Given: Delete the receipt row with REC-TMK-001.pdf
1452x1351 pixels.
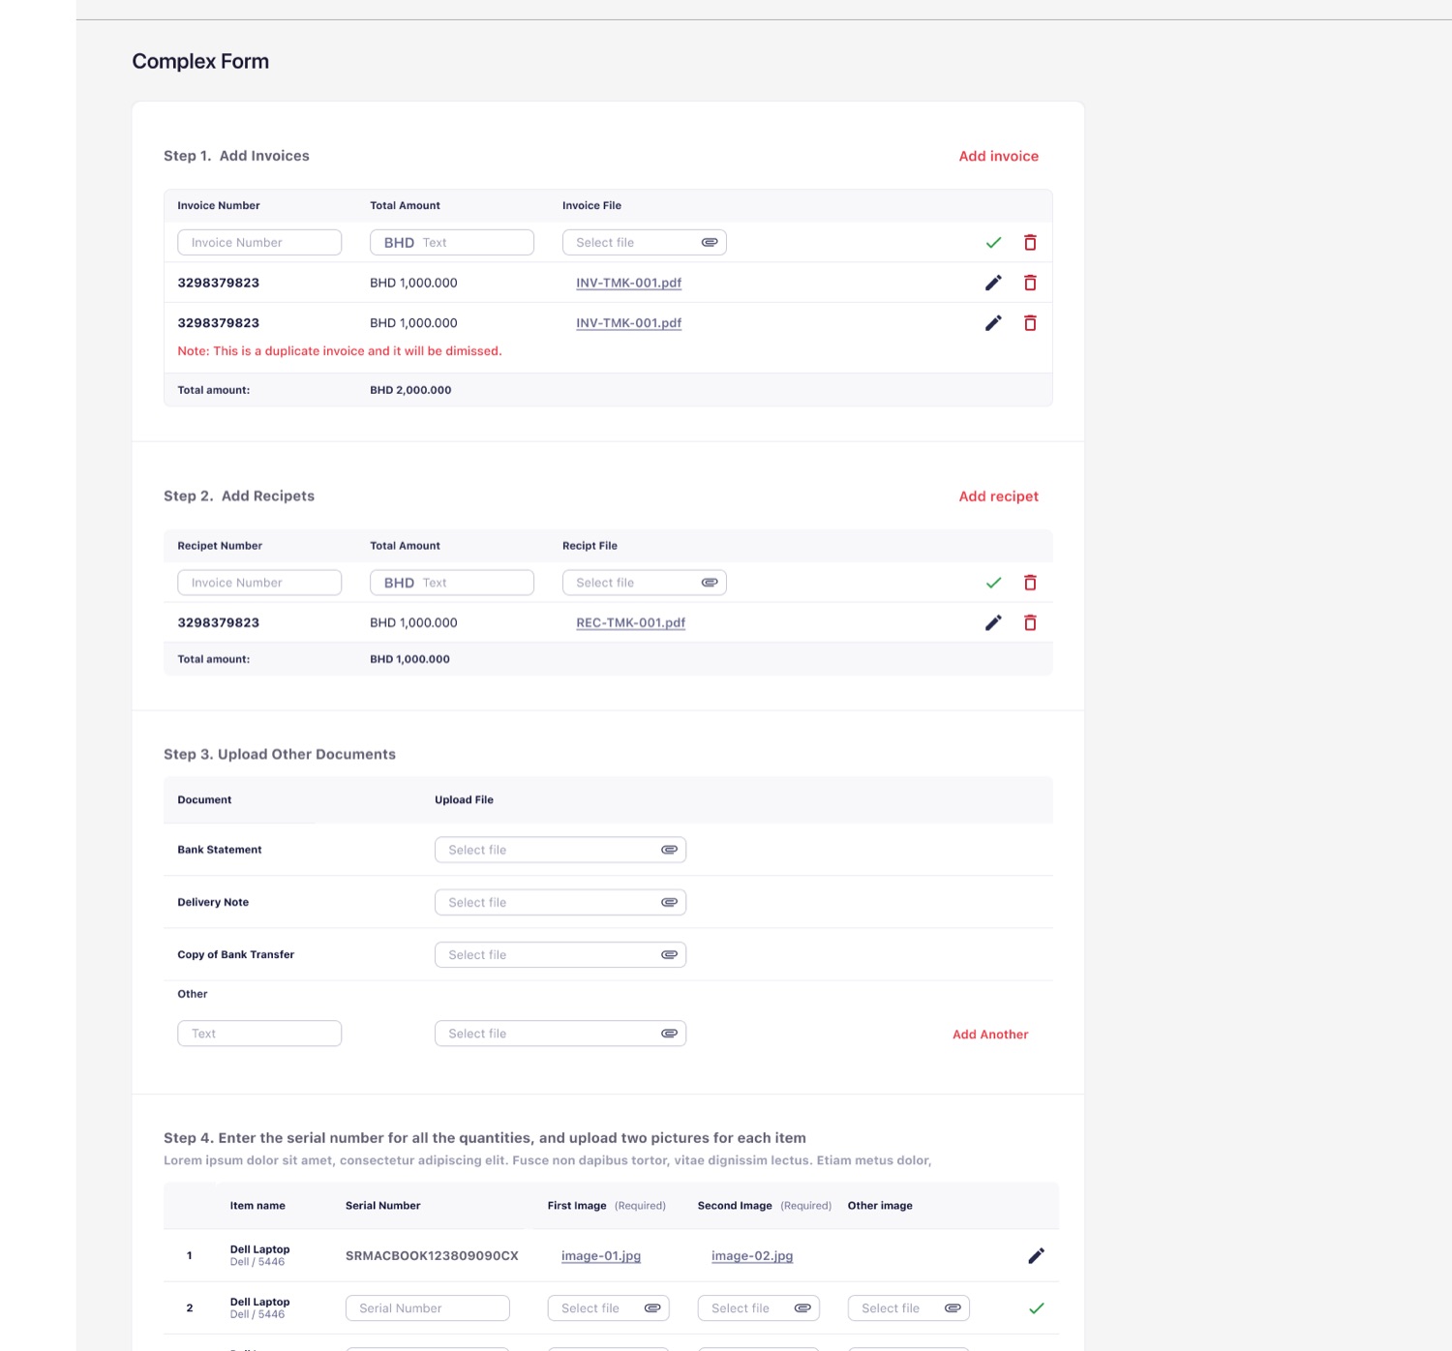Looking at the screenshot, I should tap(1030, 623).
